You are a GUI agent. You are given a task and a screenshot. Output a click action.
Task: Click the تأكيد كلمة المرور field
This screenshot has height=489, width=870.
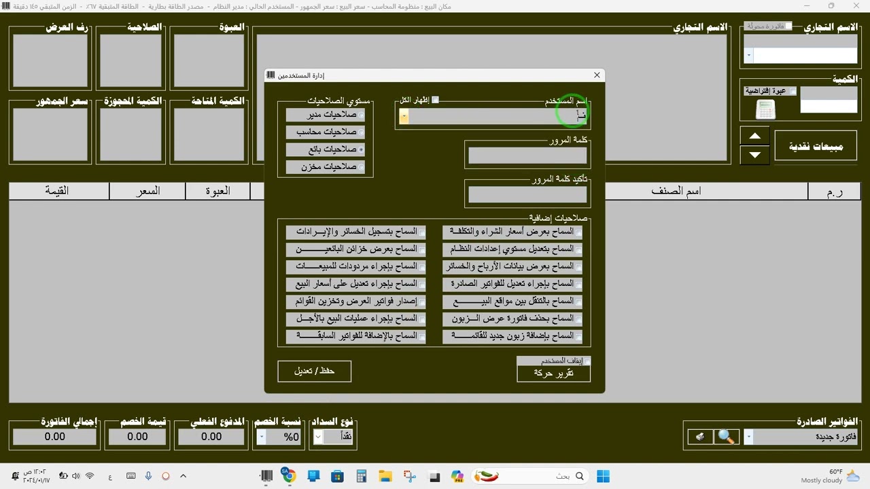(x=527, y=195)
